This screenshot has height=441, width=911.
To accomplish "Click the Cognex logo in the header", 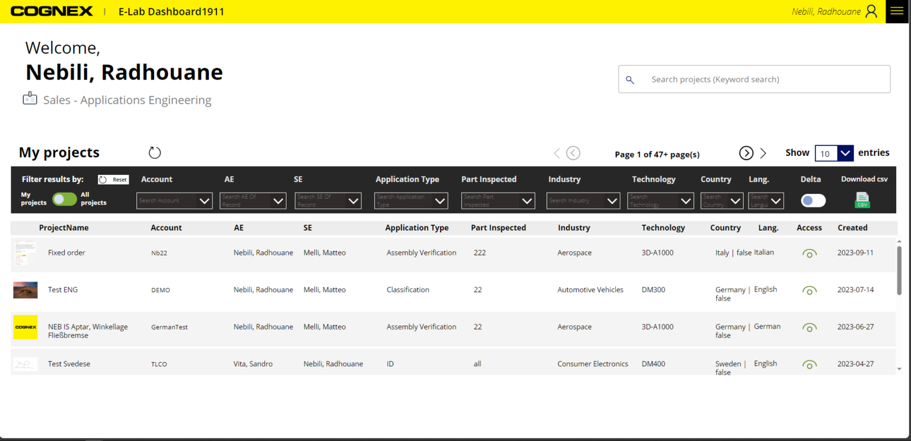I will coord(52,11).
